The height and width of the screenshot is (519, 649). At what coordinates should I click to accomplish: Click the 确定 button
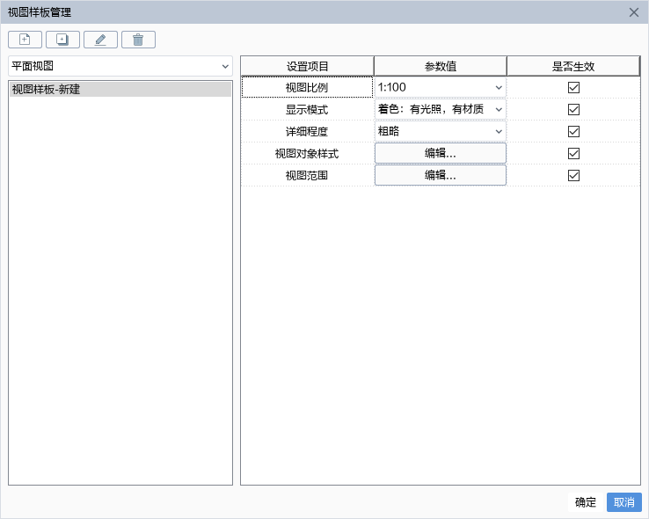point(586,502)
